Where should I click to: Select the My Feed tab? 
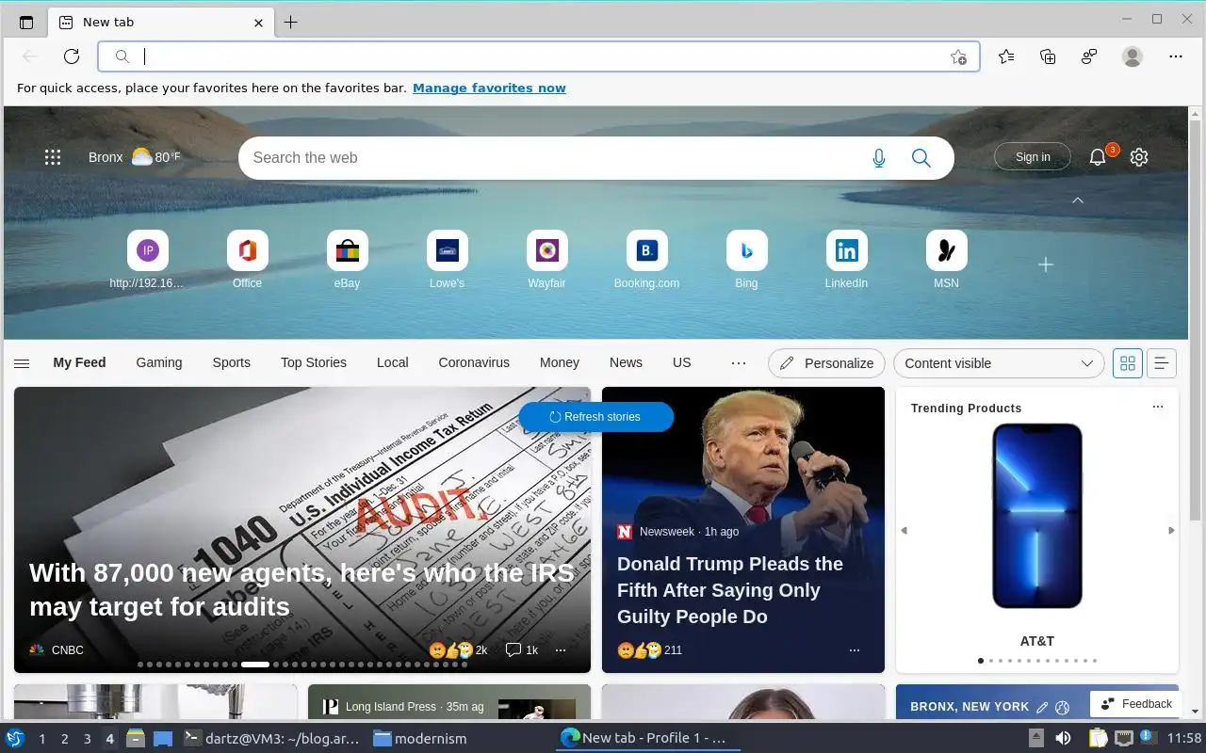click(79, 362)
